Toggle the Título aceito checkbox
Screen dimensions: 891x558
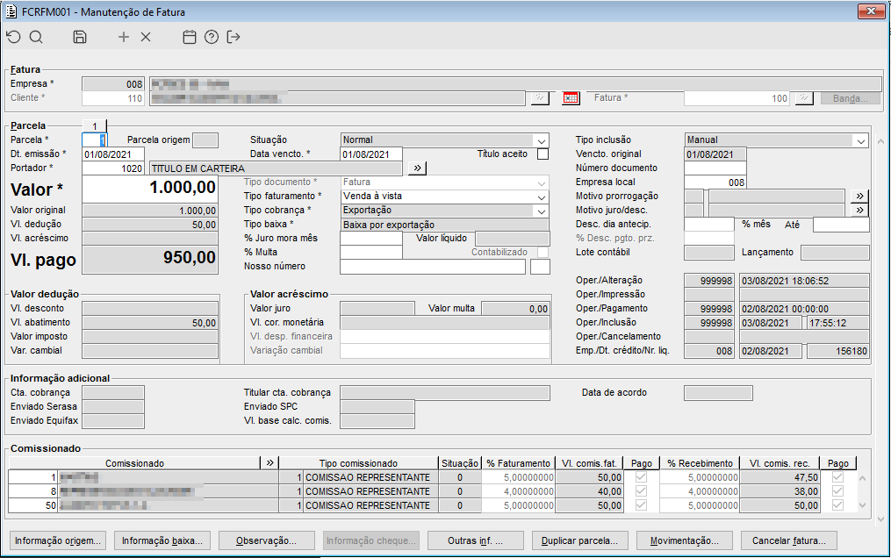tap(543, 154)
